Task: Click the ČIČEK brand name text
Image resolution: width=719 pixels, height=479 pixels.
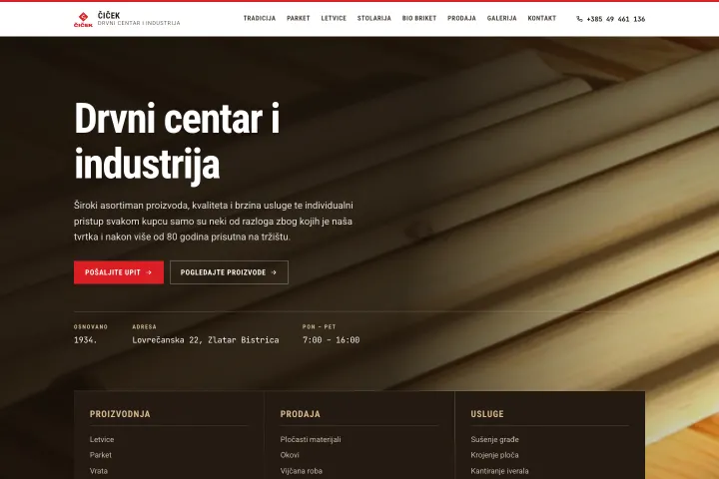Action: (x=109, y=15)
